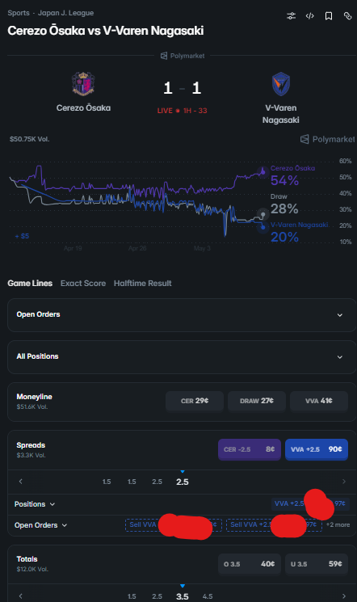The width and height of the screenshot is (357, 602).
Task: Click the Cerezo Ōsaka chart endpoint marker
Action: pyautogui.click(x=263, y=171)
